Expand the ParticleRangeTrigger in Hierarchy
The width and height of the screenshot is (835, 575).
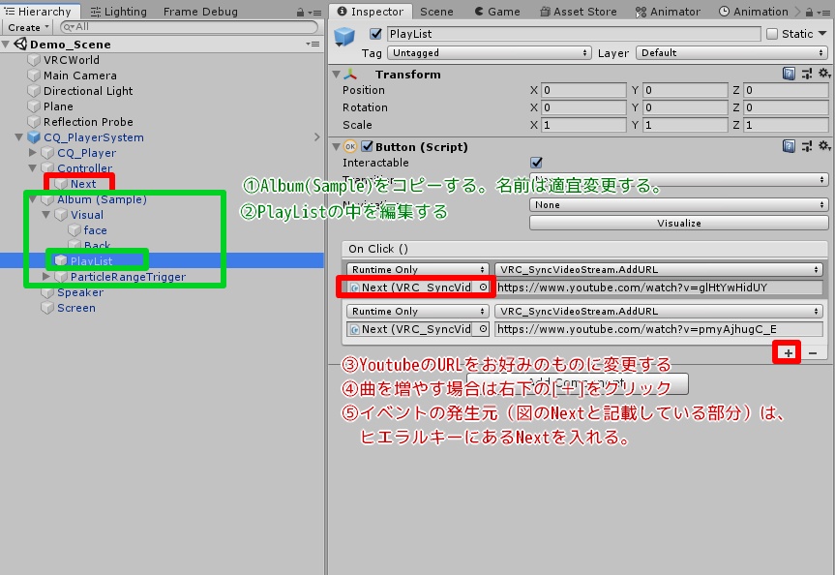[x=45, y=277]
